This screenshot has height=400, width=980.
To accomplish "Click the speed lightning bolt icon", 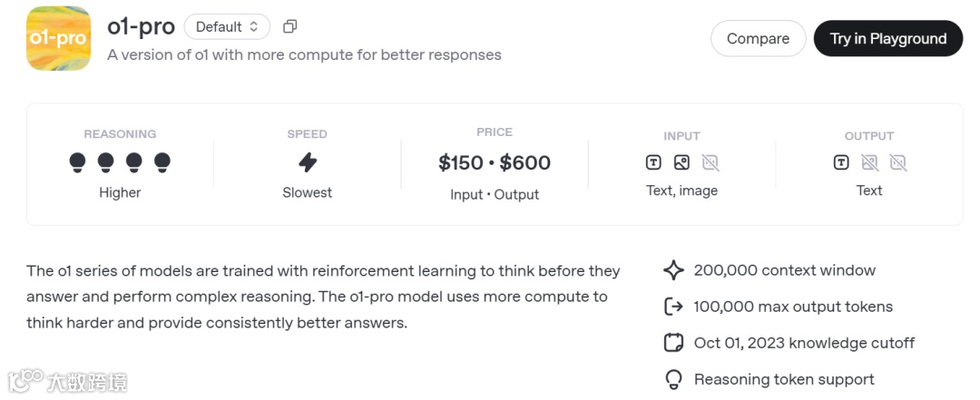I will coord(308,162).
